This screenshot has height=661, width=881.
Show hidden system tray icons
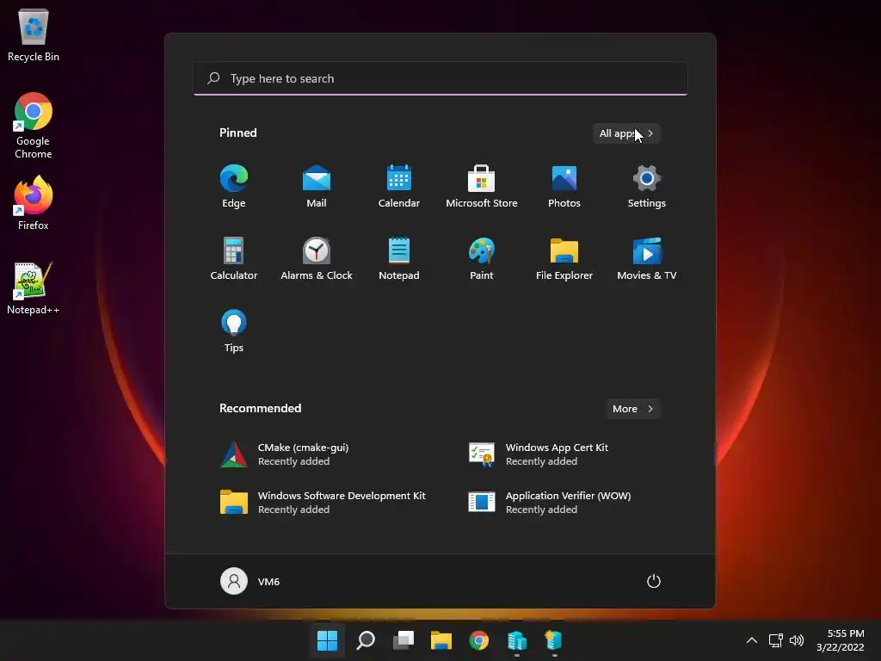752,640
